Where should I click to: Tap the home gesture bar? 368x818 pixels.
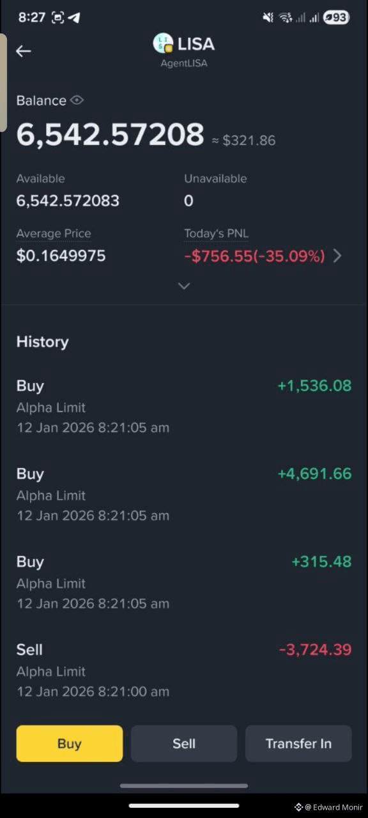pyautogui.click(x=184, y=786)
